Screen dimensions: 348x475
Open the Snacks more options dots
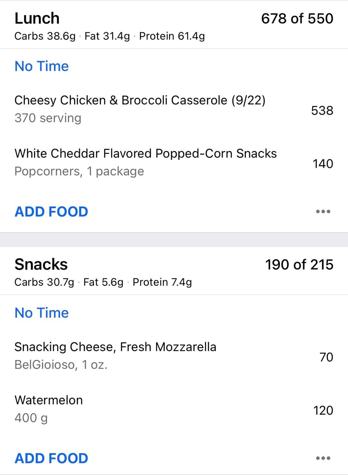coord(323,458)
